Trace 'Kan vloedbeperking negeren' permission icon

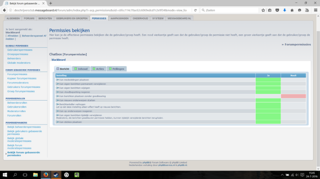click(x=57, y=92)
